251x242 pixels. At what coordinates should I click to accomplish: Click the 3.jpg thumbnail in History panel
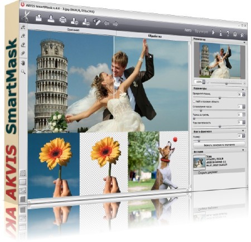[x=199, y=162]
